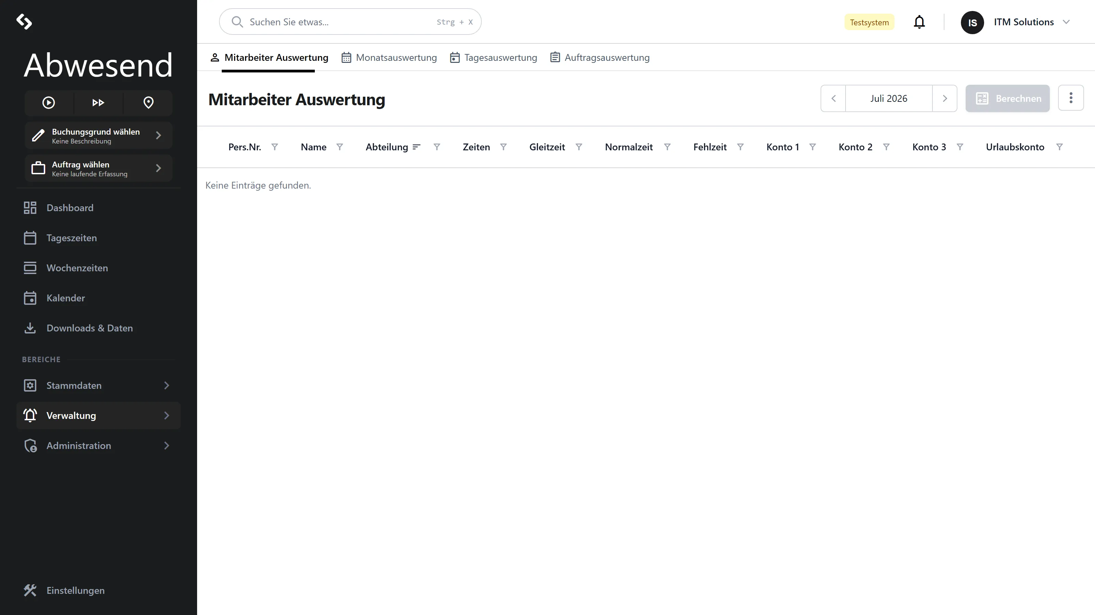Expand Verwaltung section chevron

167,416
